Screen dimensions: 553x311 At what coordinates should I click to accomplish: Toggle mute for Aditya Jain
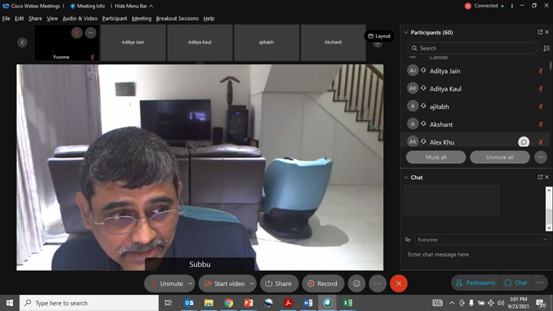pyautogui.click(x=541, y=71)
